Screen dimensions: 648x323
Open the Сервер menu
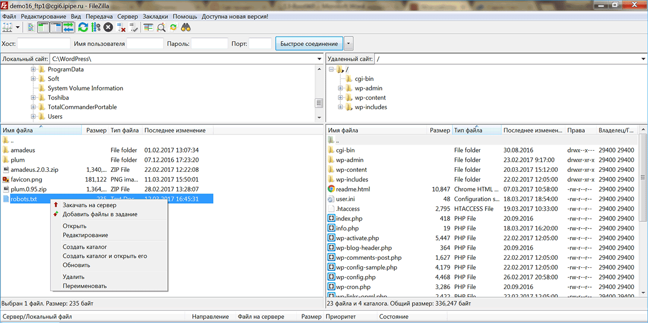pos(128,16)
